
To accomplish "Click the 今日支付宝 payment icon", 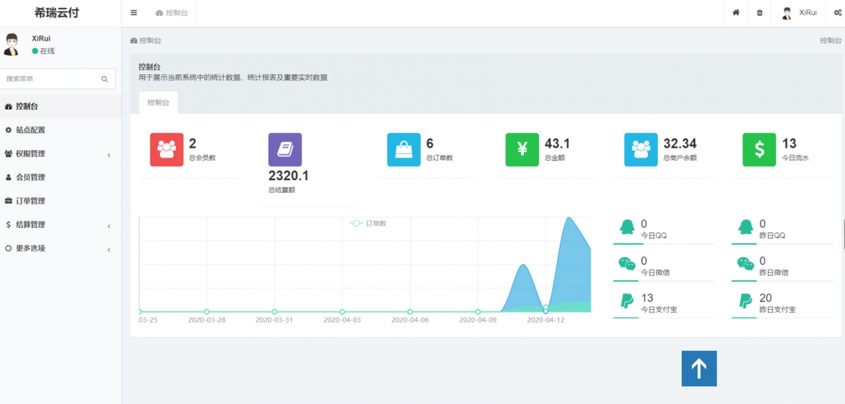I will 627,302.
